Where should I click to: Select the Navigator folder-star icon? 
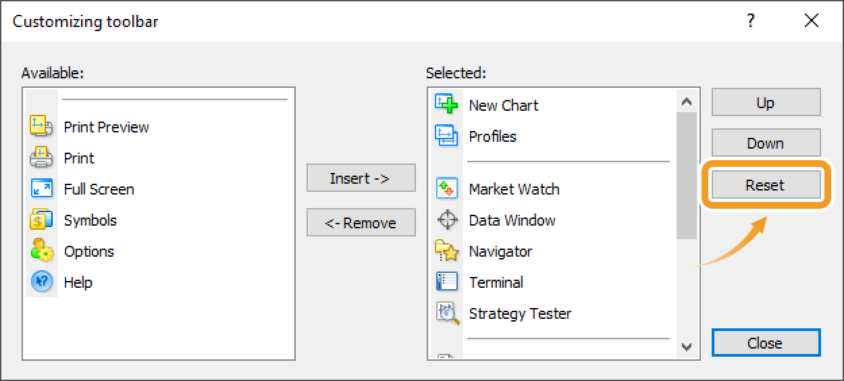point(447,251)
